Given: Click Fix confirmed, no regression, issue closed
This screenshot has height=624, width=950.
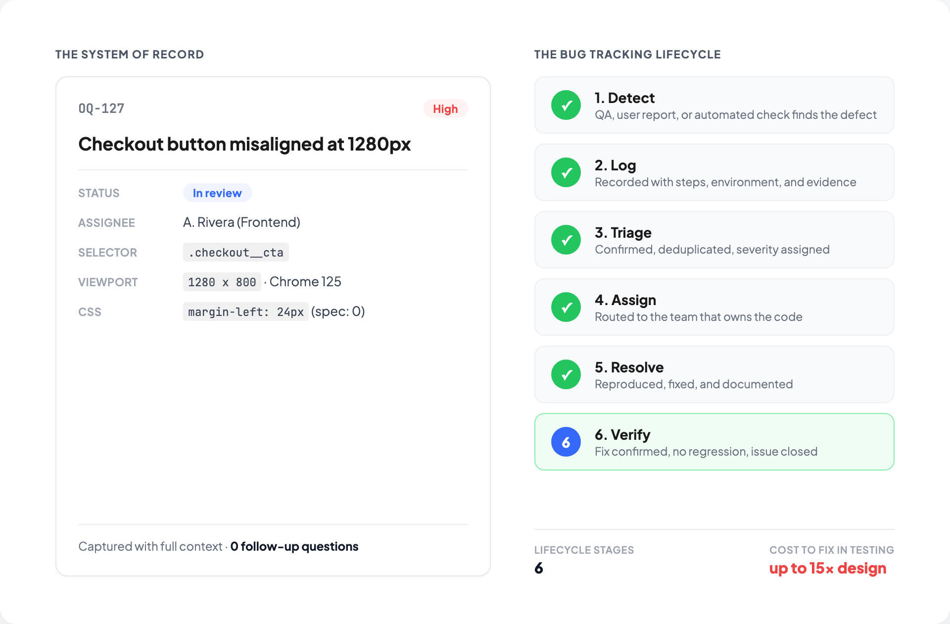Looking at the screenshot, I should point(706,452).
